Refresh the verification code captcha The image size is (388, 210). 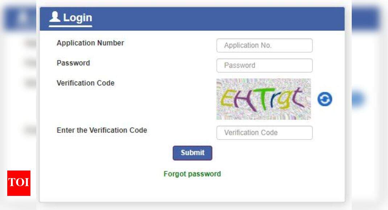[325, 99]
